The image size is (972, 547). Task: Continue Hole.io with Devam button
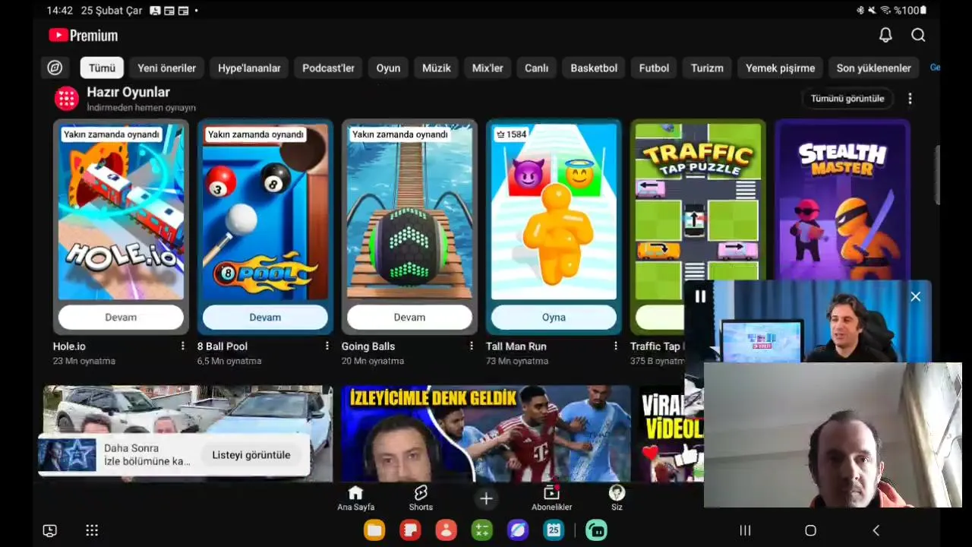coord(121,317)
